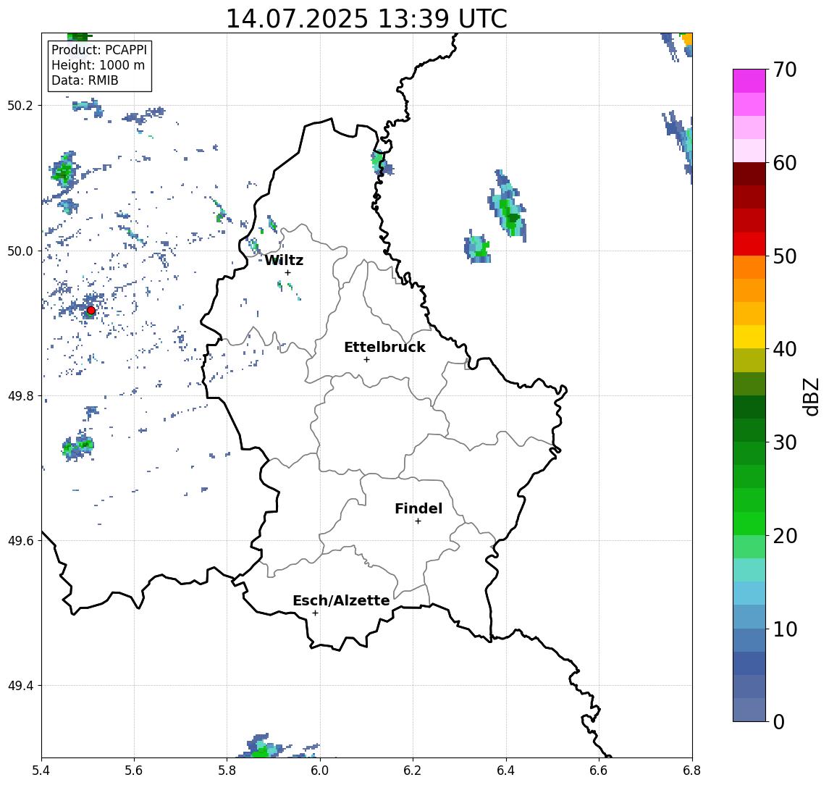Click the bright green colorbar swatch above 20
Image resolution: width=829 pixels, height=785 pixels.
point(749,523)
